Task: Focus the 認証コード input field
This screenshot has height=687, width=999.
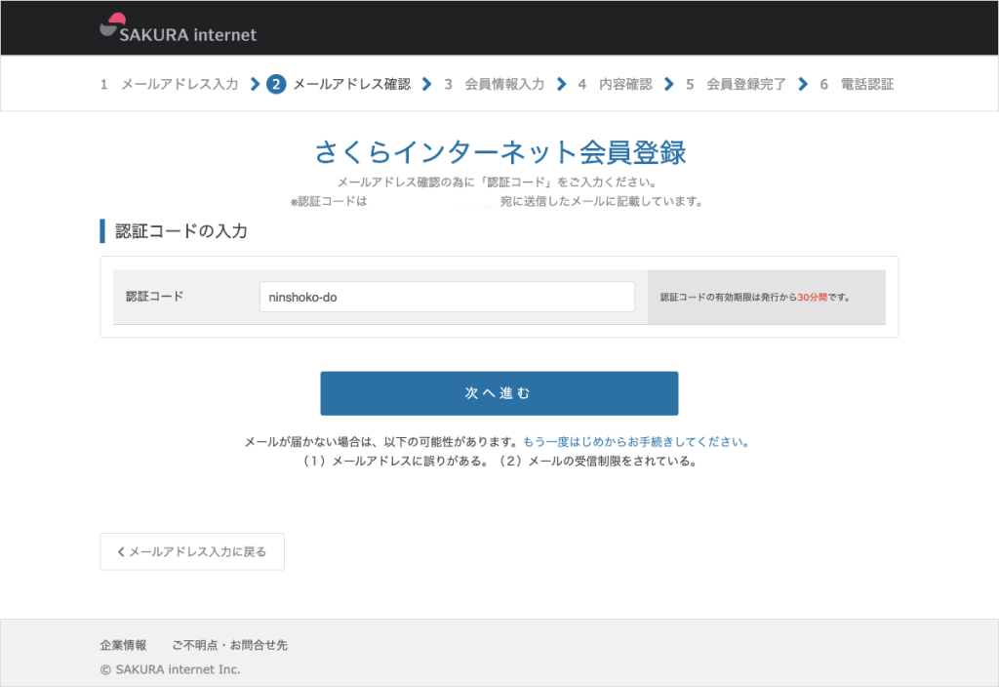Action: (447, 298)
